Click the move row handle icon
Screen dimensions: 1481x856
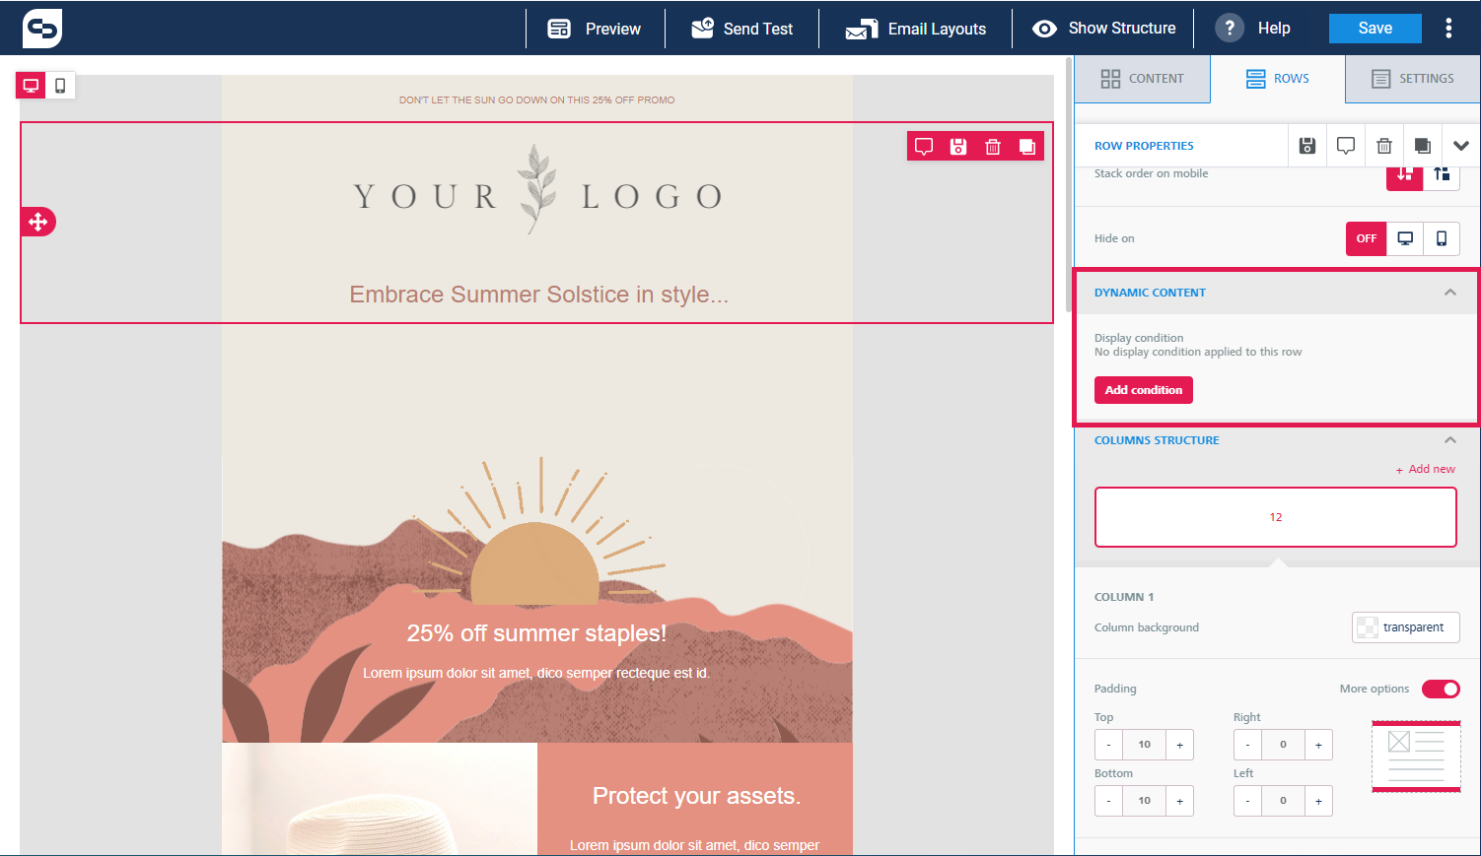coord(37,222)
